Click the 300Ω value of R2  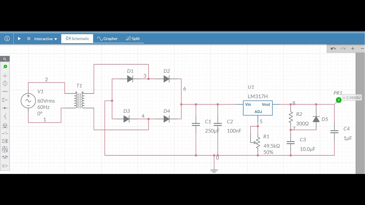(x=302, y=124)
